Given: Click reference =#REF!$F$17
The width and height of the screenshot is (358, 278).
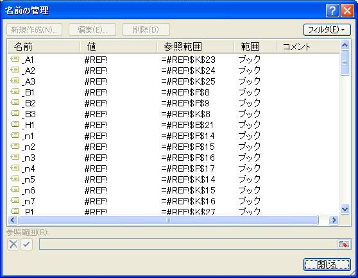Looking at the screenshot, I should [x=188, y=169].
